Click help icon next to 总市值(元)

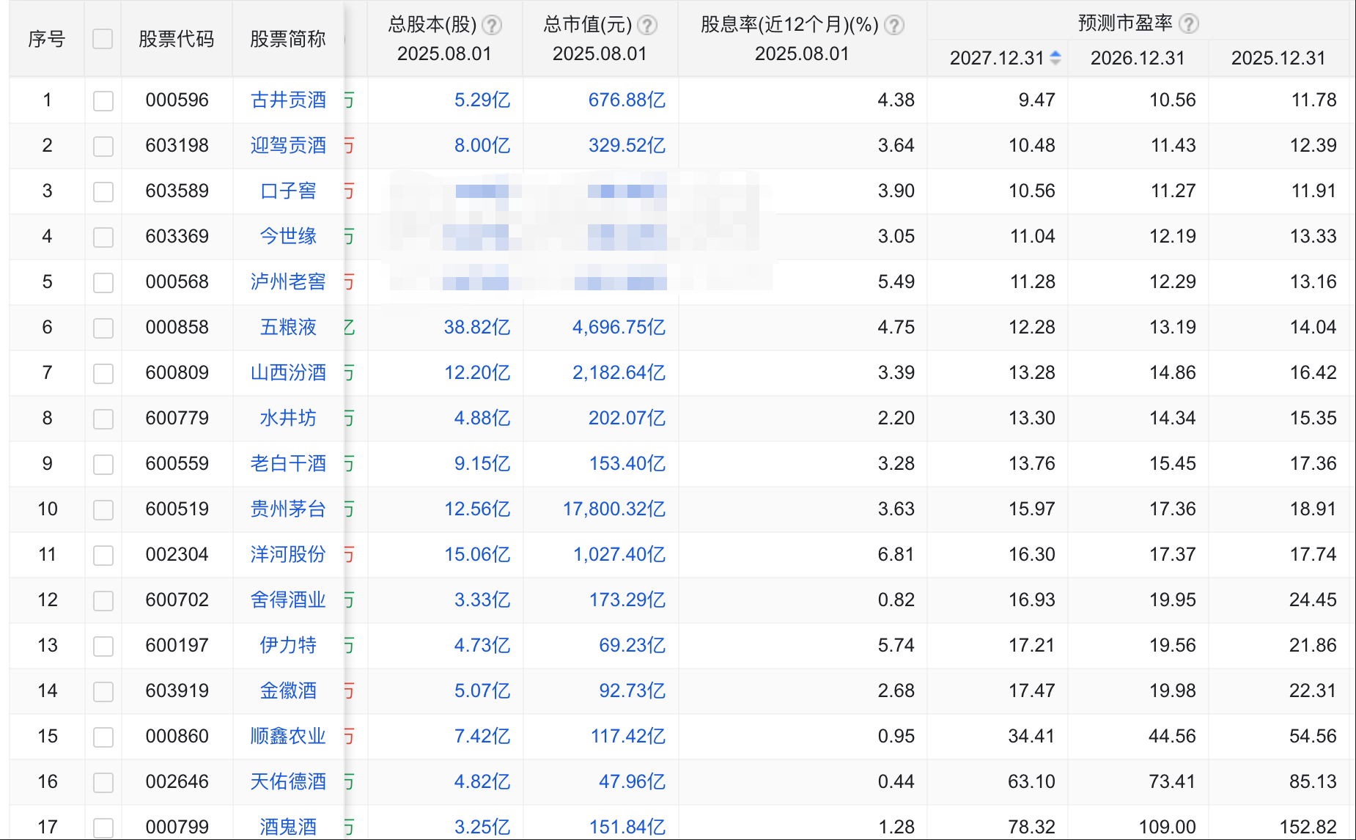(x=647, y=25)
